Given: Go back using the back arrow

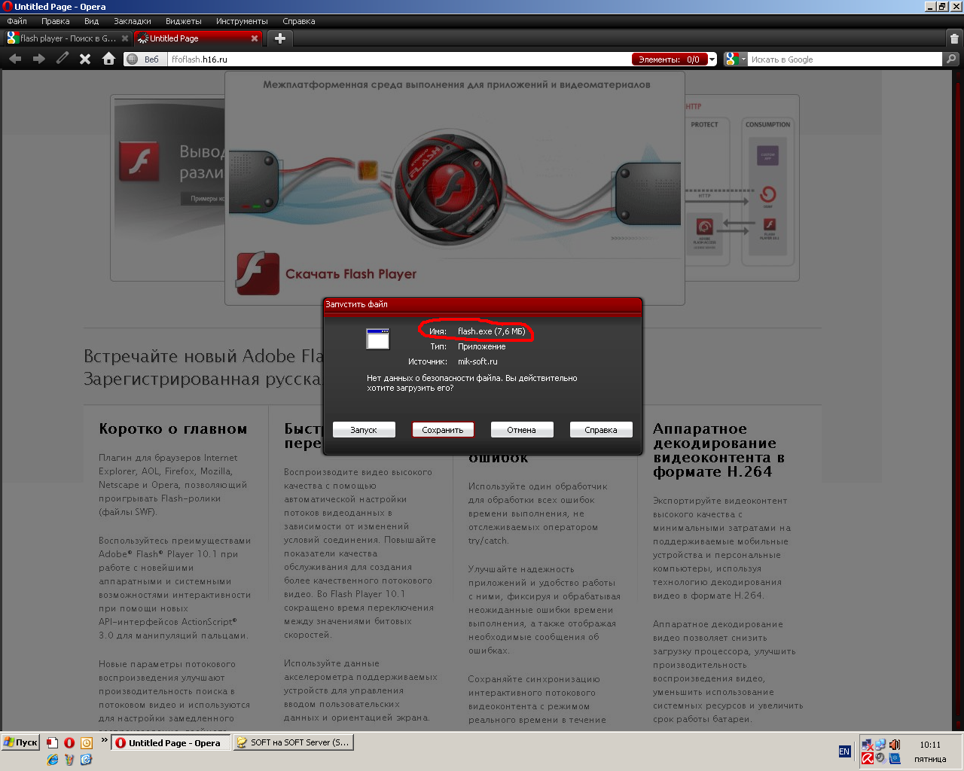Looking at the screenshot, I should pos(15,59).
